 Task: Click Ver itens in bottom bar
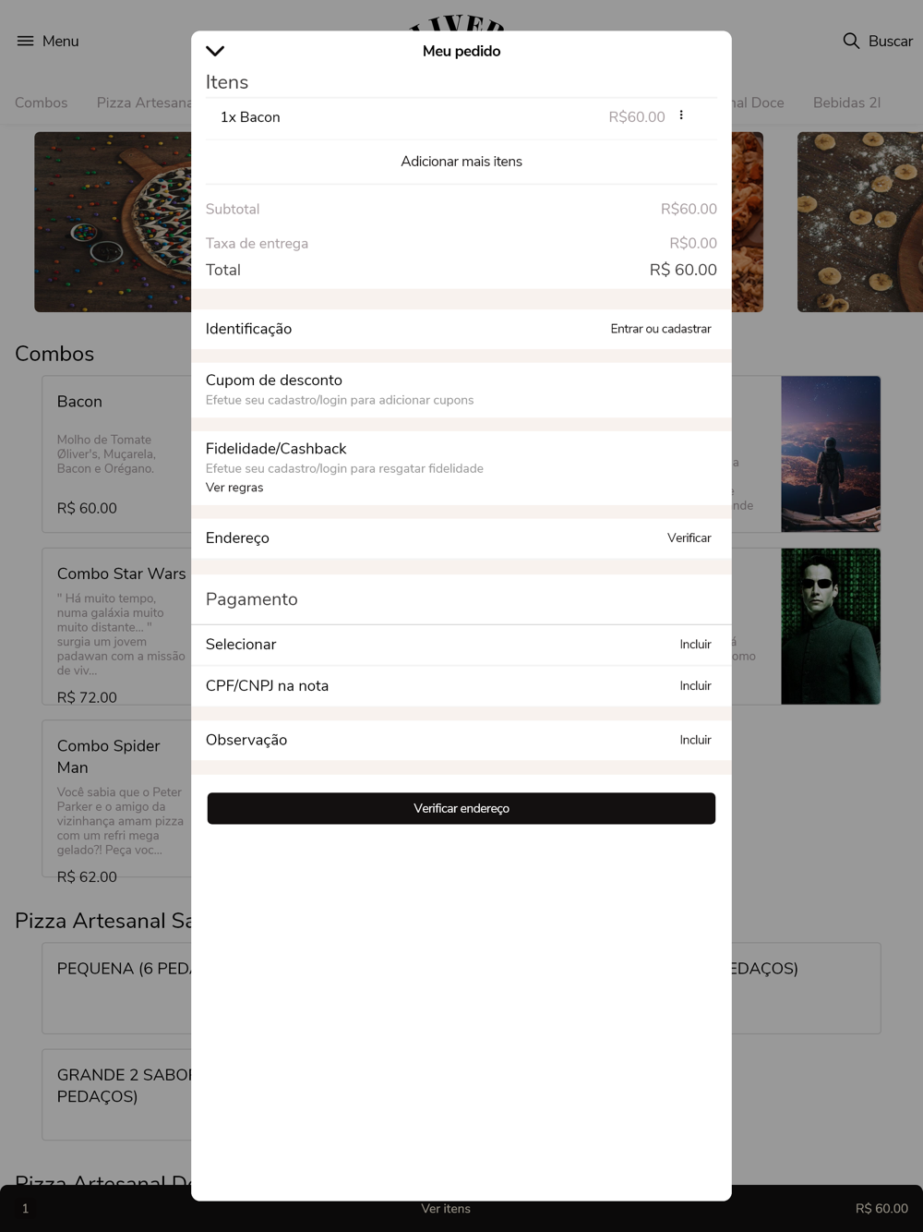(446, 1208)
